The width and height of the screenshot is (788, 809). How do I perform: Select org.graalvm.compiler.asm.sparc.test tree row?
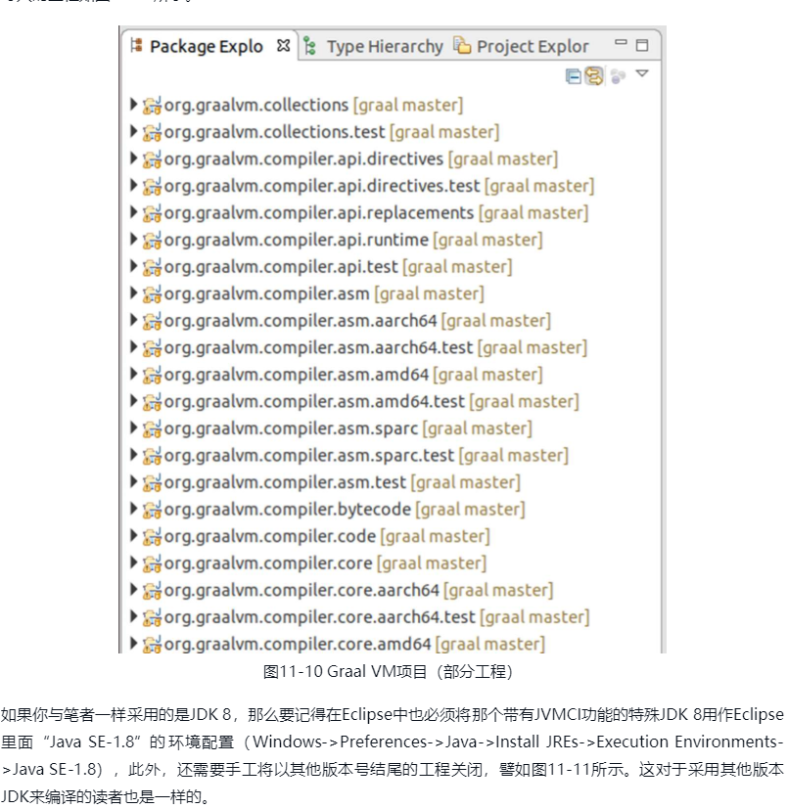coord(348,455)
